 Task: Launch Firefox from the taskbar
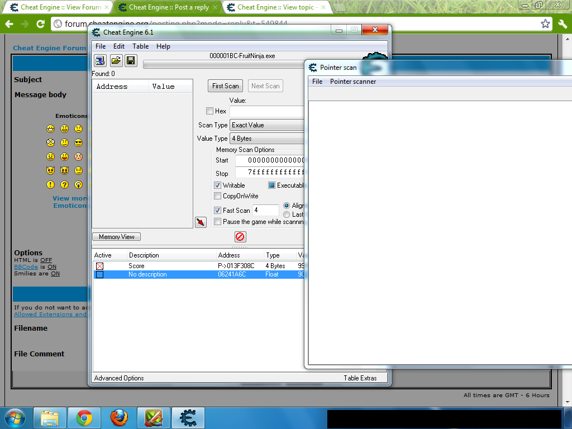point(119,417)
